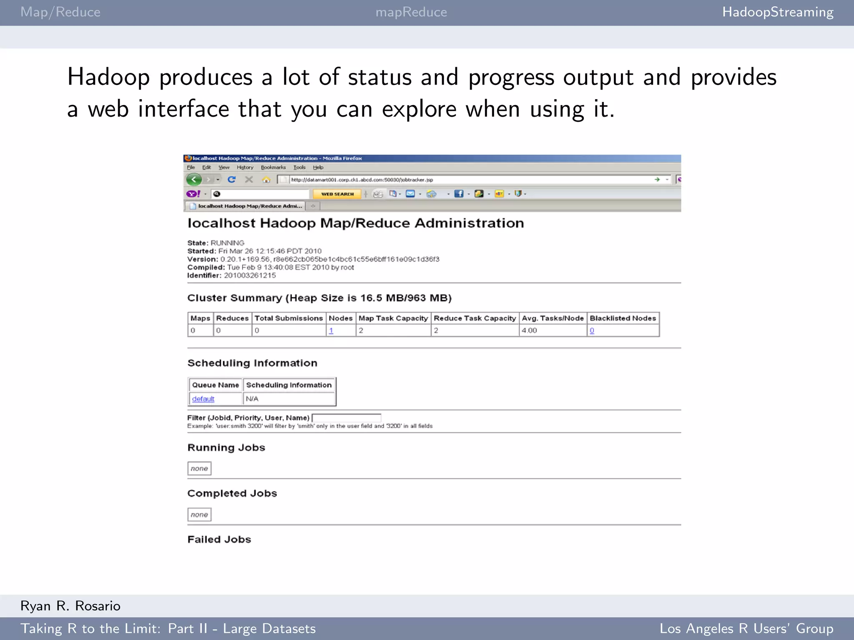Click the eBay toolbar icon

coord(499,194)
